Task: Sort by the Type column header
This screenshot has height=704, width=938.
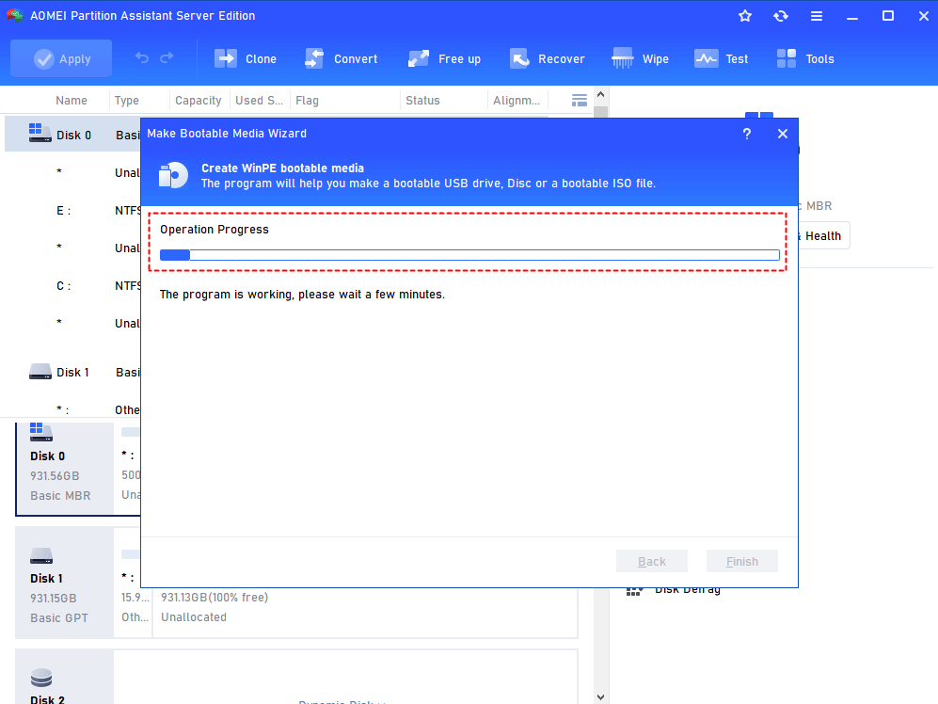Action: [127, 101]
